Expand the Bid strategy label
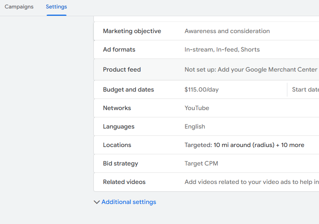Screen dimensions: 319x224 tap(120, 164)
